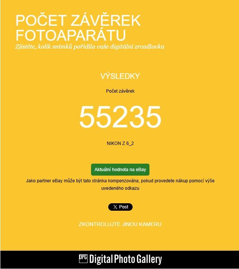The height and width of the screenshot is (269, 239).
Task: Click the eBay word in green button
Action: pos(141,170)
